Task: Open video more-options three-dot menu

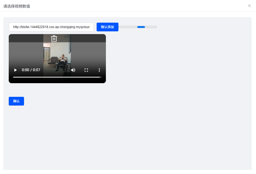Action: click(99, 70)
